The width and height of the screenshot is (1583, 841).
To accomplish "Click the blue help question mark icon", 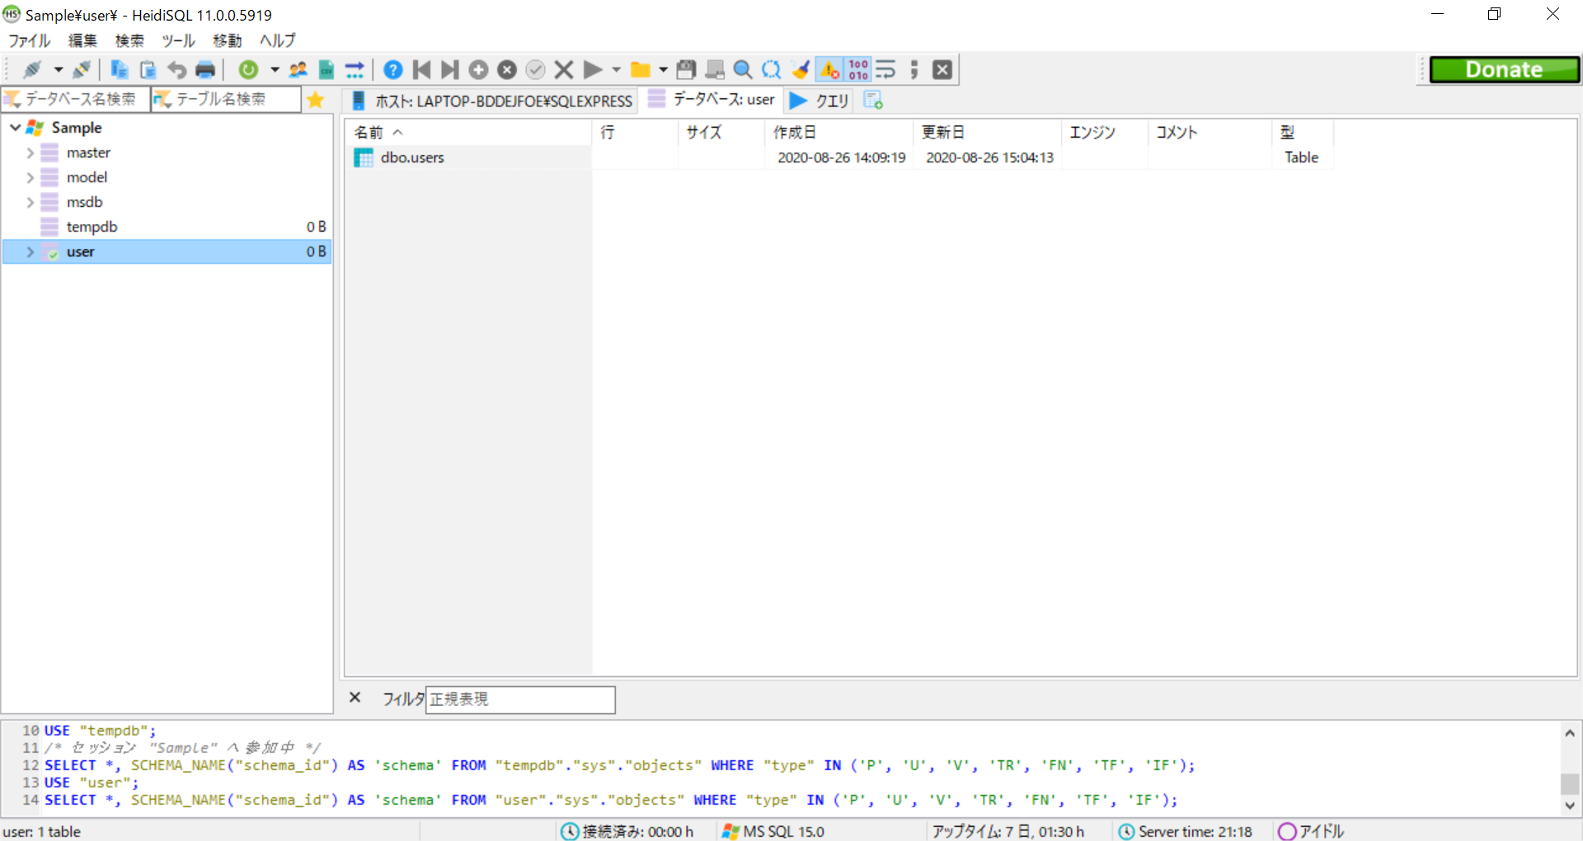I will point(393,70).
